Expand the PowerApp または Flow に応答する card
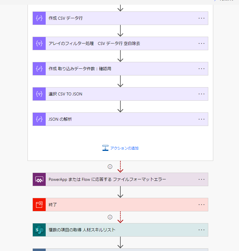The width and height of the screenshot is (239, 251). 120,179
